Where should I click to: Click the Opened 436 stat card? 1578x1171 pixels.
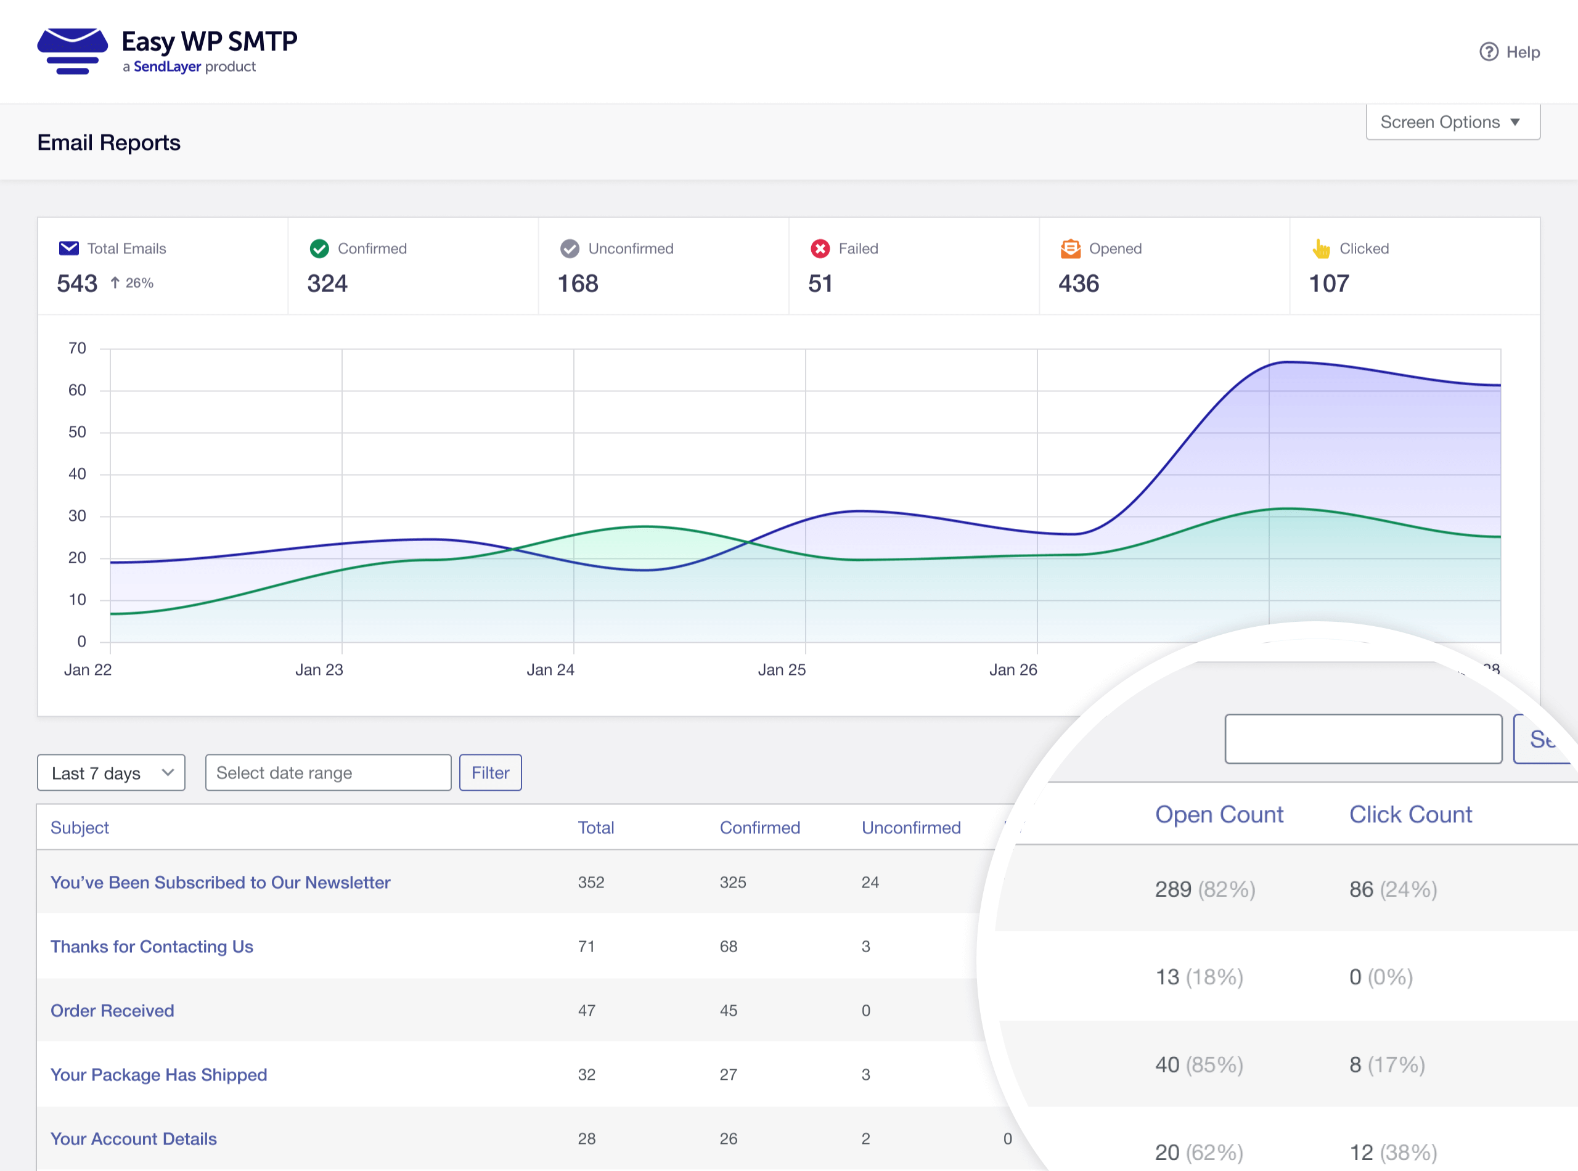[x=1164, y=266]
